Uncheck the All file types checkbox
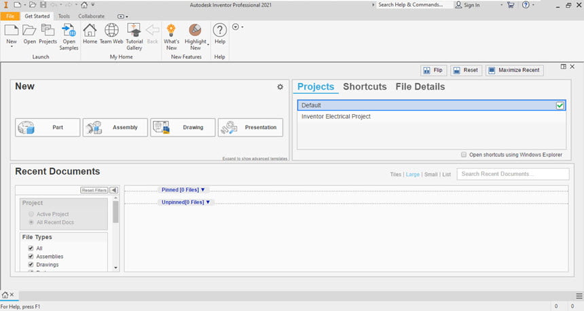584x311 pixels. pyautogui.click(x=31, y=249)
